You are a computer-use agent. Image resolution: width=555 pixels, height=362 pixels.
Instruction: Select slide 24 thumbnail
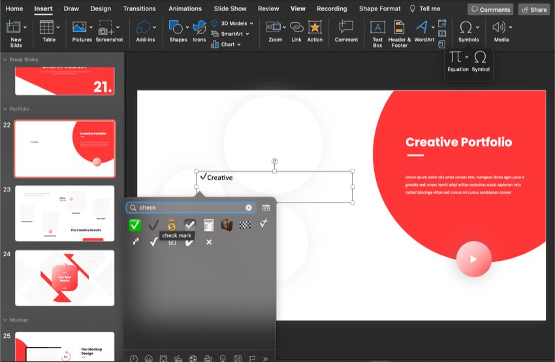tap(65, 278)
